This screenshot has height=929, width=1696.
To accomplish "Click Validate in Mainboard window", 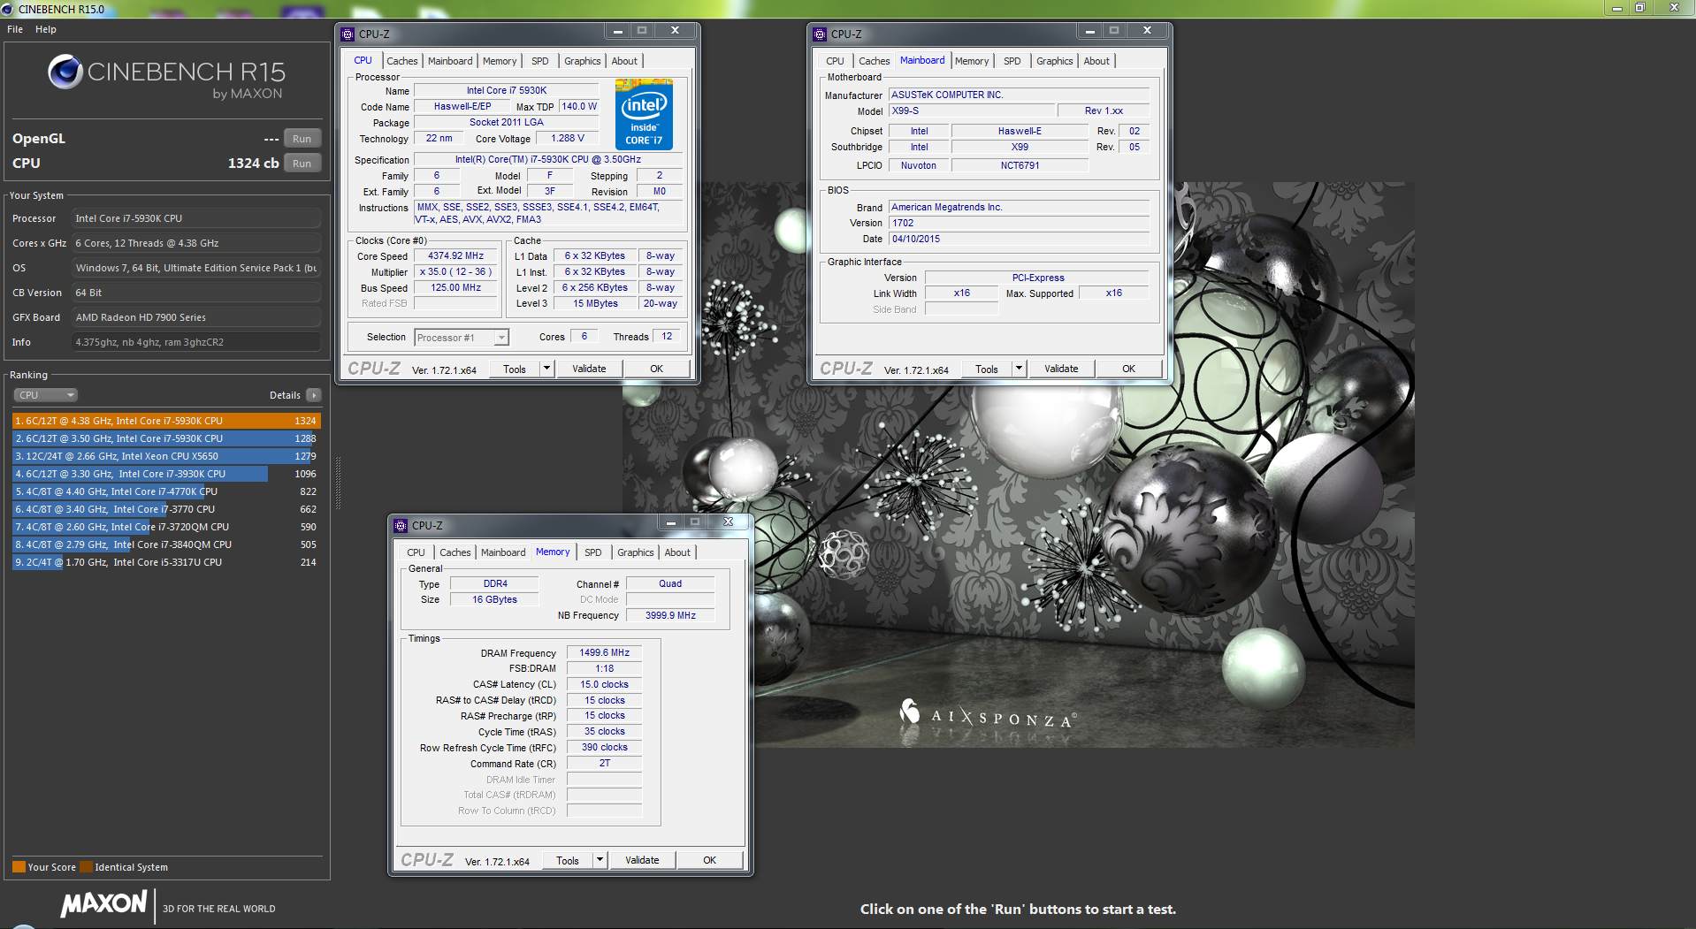I will (x=1061, y=369).
